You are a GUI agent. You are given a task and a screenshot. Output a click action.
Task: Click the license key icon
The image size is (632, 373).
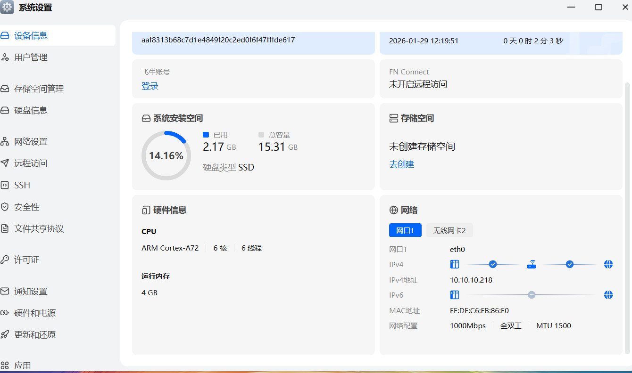point(5,260)
